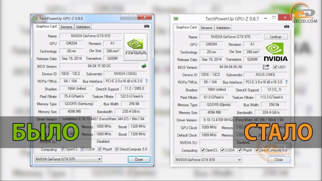Toggle OpenCL checkbox in GPU-Z 0.8.7
This screenshot has width=322, height=181.
(203, 150)
